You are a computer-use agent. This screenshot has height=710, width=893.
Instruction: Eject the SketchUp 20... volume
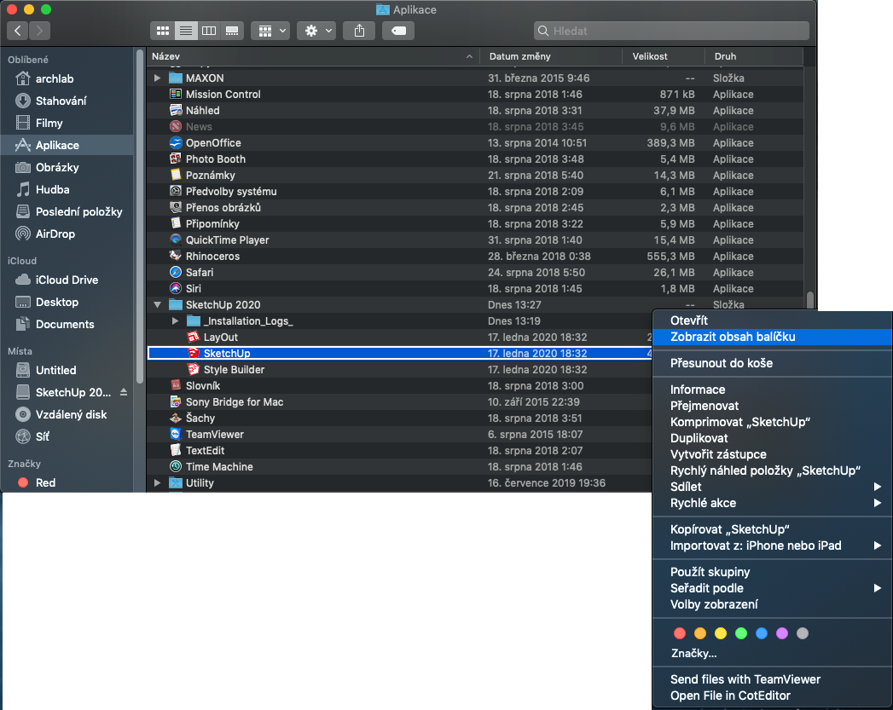(124, 392)
